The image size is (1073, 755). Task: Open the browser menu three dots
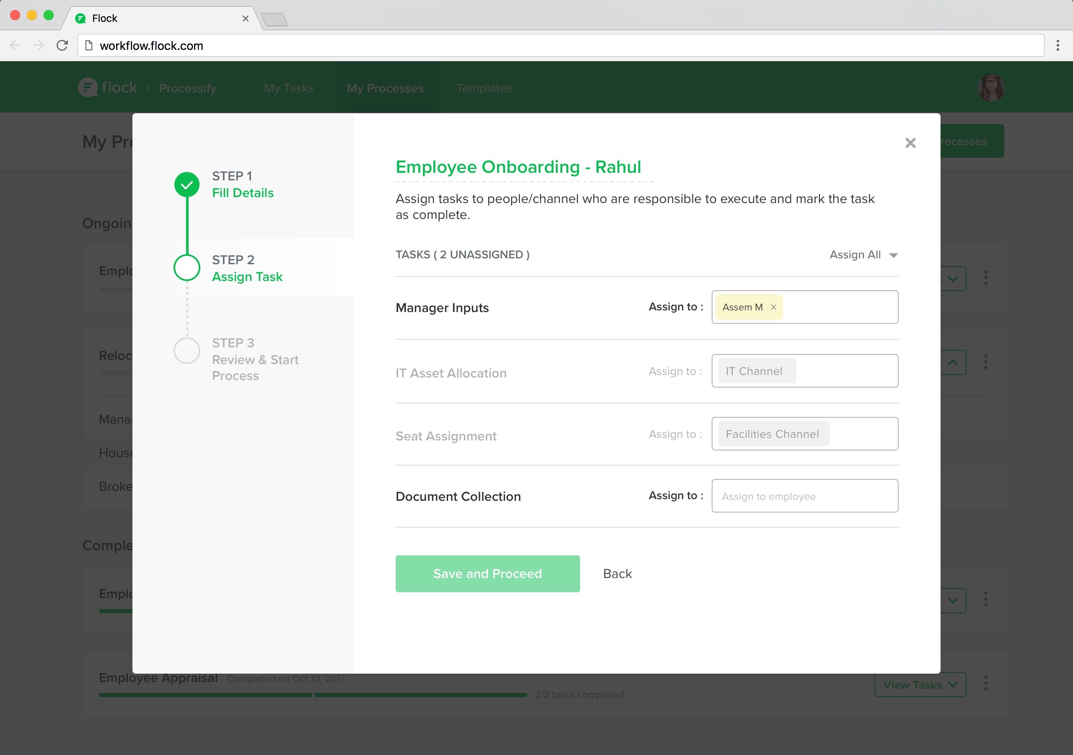coord(1057,45)
